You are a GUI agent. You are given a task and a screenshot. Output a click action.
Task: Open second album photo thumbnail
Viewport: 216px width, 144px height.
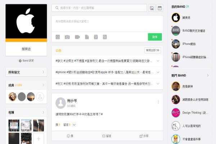(x=26, y=125)
